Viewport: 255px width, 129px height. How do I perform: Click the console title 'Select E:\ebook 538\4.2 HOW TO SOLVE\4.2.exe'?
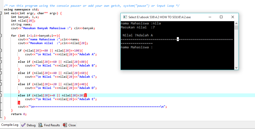[x=160, y=17]
